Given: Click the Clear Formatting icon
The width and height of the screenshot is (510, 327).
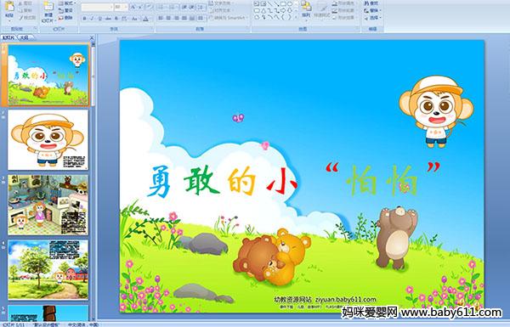Looking at the screenshot, I should point(149,7).
